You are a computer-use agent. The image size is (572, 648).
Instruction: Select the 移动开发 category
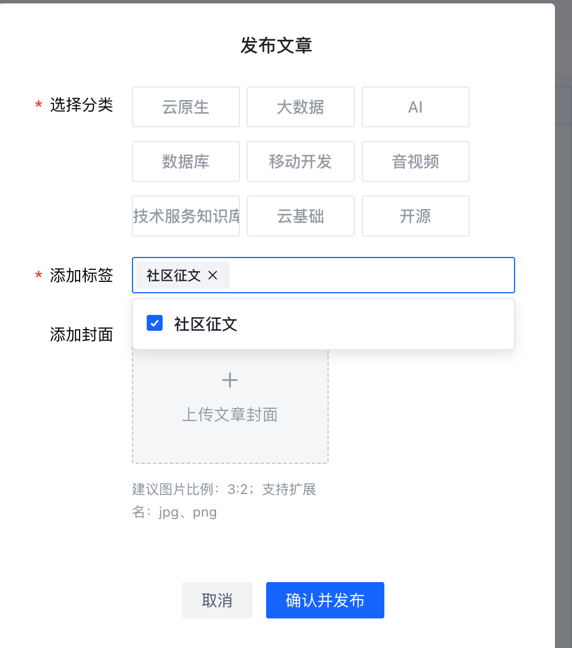pyautogui.click(x=301, y=161)
